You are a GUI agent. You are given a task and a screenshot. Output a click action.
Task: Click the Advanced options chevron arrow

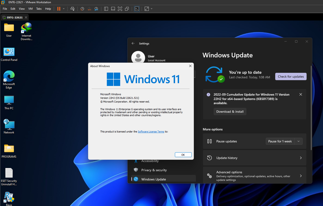click(x=301, y=176)
